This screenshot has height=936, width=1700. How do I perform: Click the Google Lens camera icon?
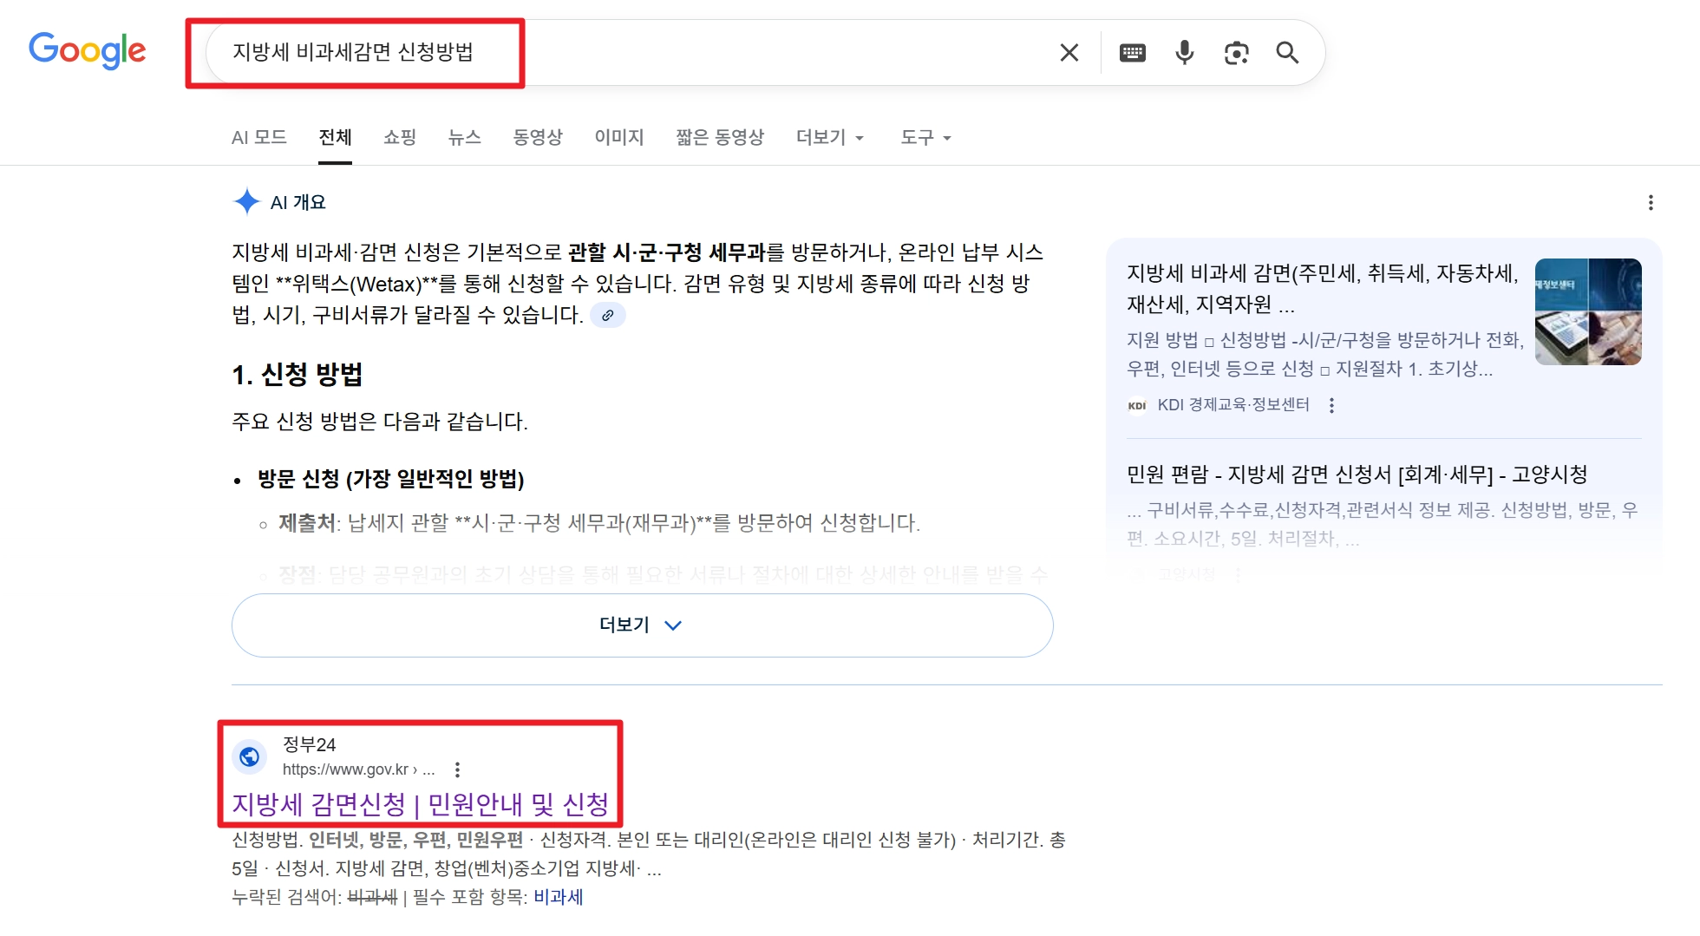(1236, 52)
